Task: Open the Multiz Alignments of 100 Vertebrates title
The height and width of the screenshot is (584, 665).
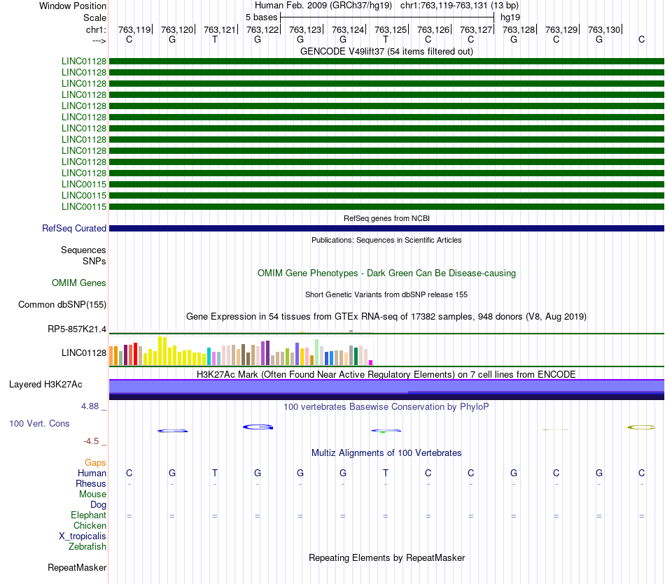Action: click(x=386, y=453)
